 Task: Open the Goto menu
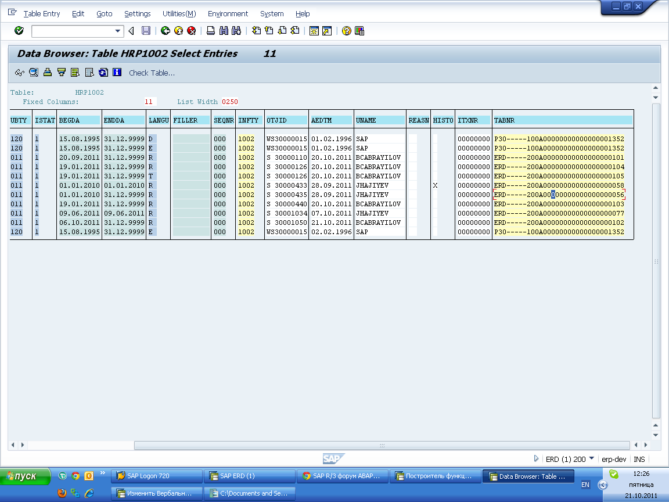105,14
